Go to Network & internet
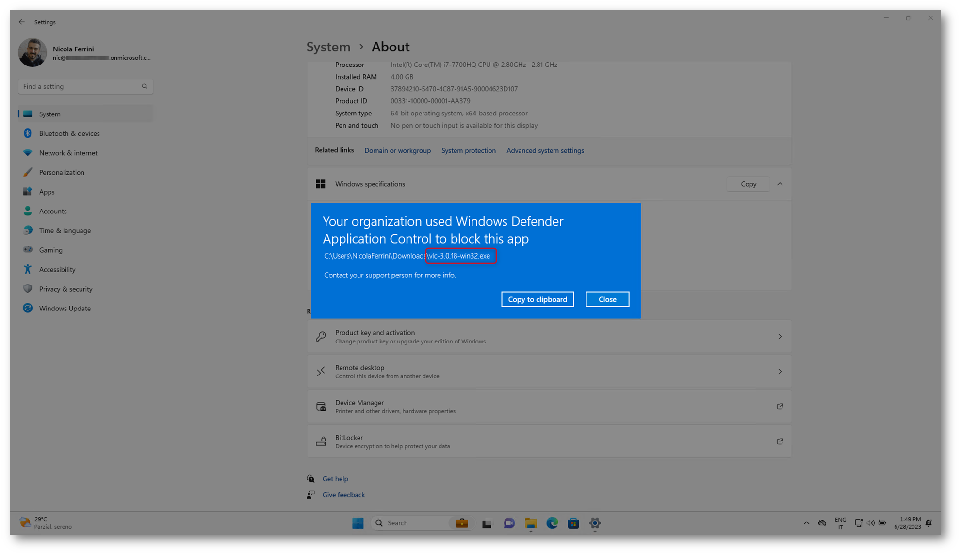This screenshot has height=555, width=961. coord(86,153)
